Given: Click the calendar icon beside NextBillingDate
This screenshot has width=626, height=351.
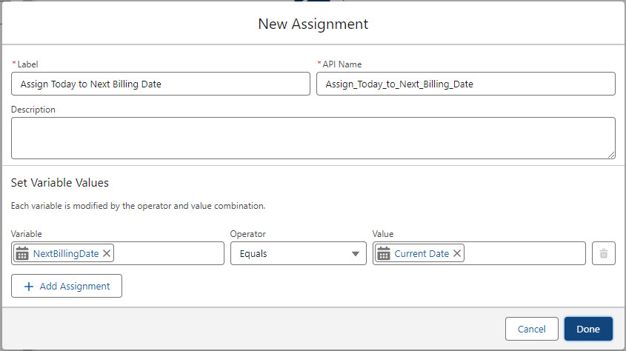Looking at the screenshot, I should 22,253.
